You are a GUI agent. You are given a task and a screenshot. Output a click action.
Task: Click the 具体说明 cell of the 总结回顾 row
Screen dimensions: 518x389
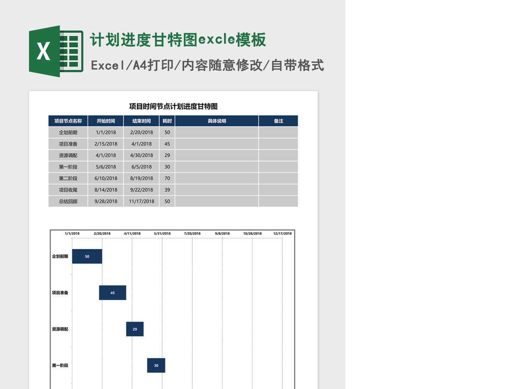[217, 201]
